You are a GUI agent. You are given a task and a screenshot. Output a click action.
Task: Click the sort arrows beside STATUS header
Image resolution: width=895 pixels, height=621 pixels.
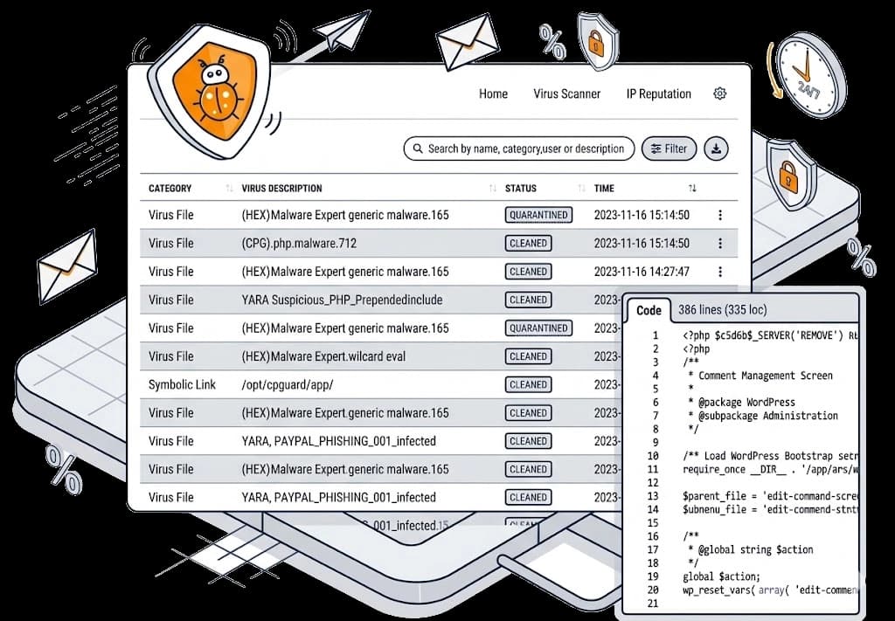pos(581,188)
